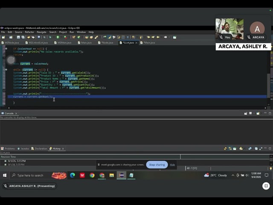
Task: Click the Save icon in Eclipse toolbar
Action: (x=18, y=37)
